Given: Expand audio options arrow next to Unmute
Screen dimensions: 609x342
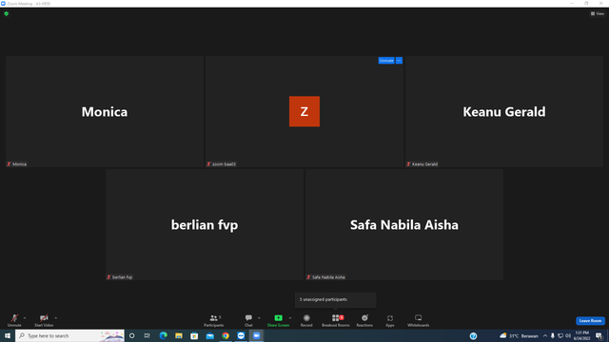Looking at the screenshot, I should [x=25, y=318].
